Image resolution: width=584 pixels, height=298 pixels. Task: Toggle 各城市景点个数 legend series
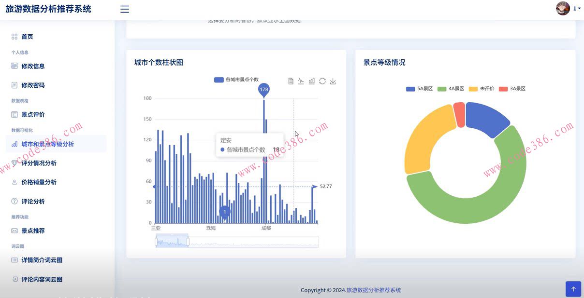(236, 80)
